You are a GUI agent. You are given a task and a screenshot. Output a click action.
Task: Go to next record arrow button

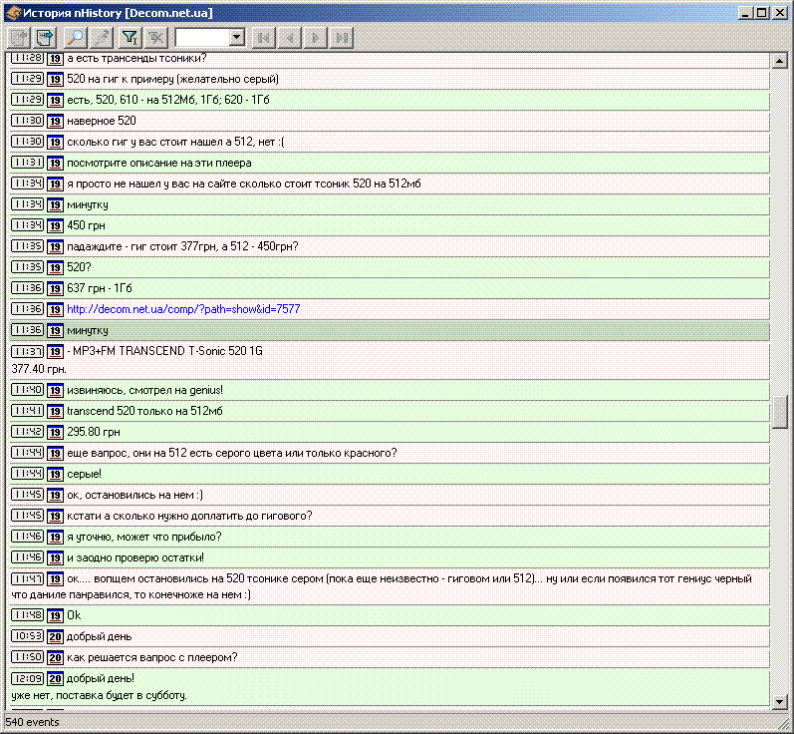pyautogui.click(x=316, y=38)
